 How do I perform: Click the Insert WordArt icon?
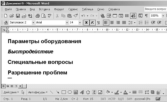[x=82, y=92]
